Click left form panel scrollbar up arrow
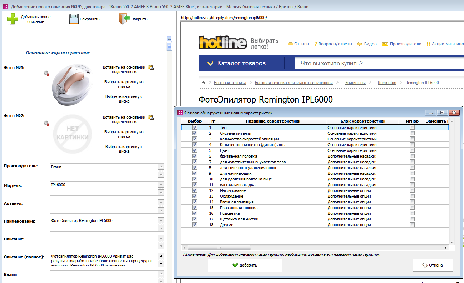 click(x=169, y=39)
